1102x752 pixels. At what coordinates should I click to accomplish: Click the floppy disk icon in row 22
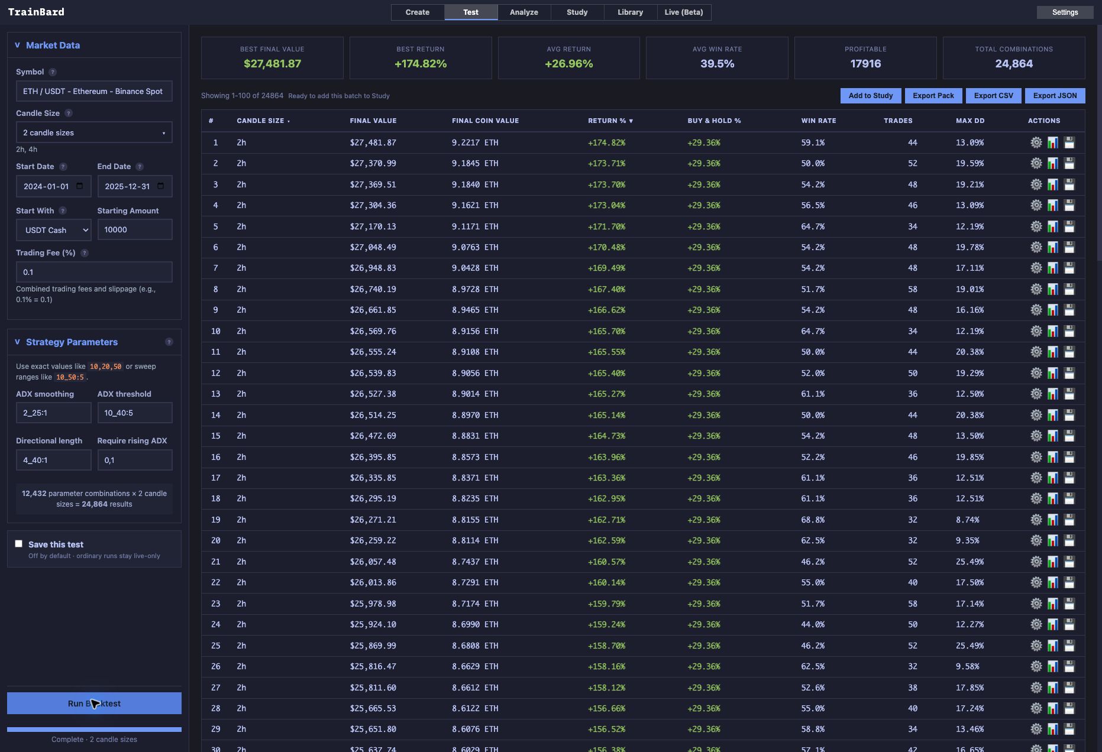click(x=1069, y=582)
